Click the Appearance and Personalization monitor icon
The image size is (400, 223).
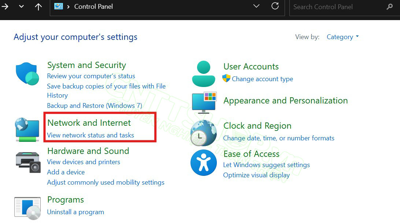pos(204,103)
